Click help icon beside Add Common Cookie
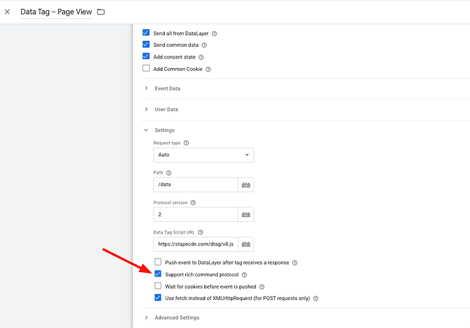The height and width of the screenshot is (328, 470). (208, 69)
